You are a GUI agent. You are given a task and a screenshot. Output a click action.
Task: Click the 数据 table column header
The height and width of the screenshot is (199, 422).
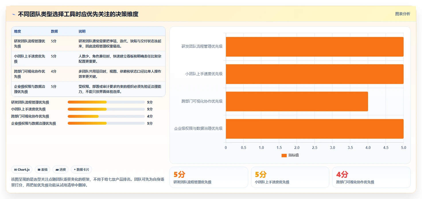[x=55, y=31]
